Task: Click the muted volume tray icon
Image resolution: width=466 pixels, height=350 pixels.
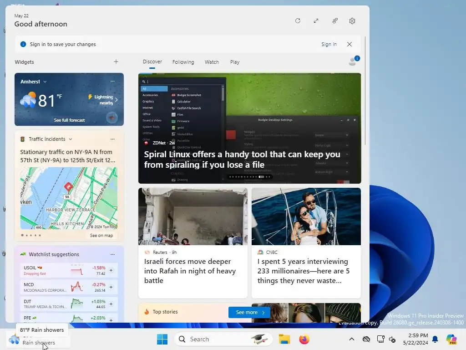Action: click(x=392, y=339)
